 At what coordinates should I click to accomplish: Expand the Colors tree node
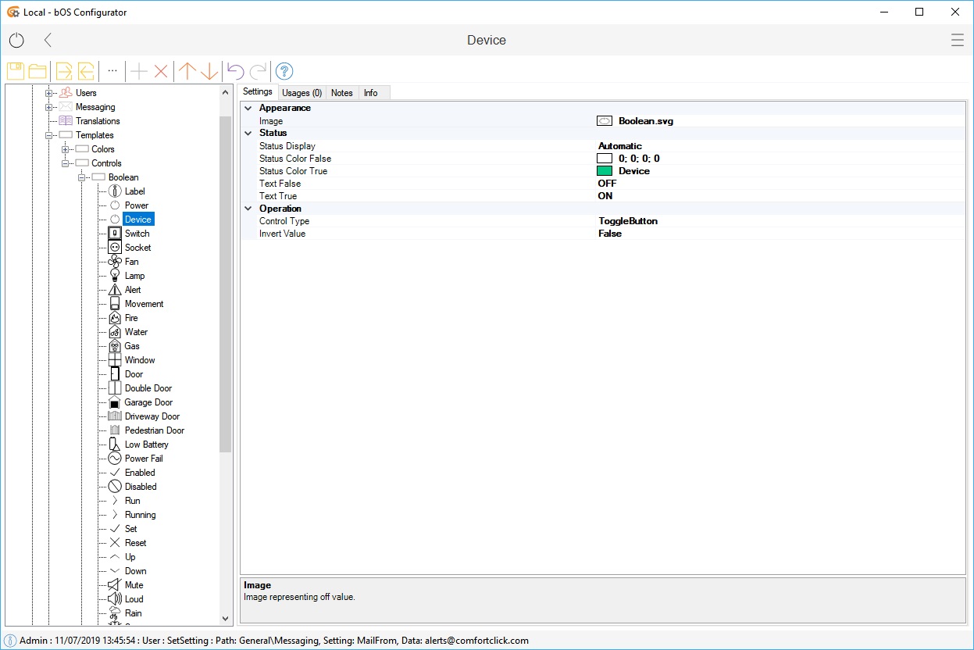pyautogui.click(x=65, y=149)
